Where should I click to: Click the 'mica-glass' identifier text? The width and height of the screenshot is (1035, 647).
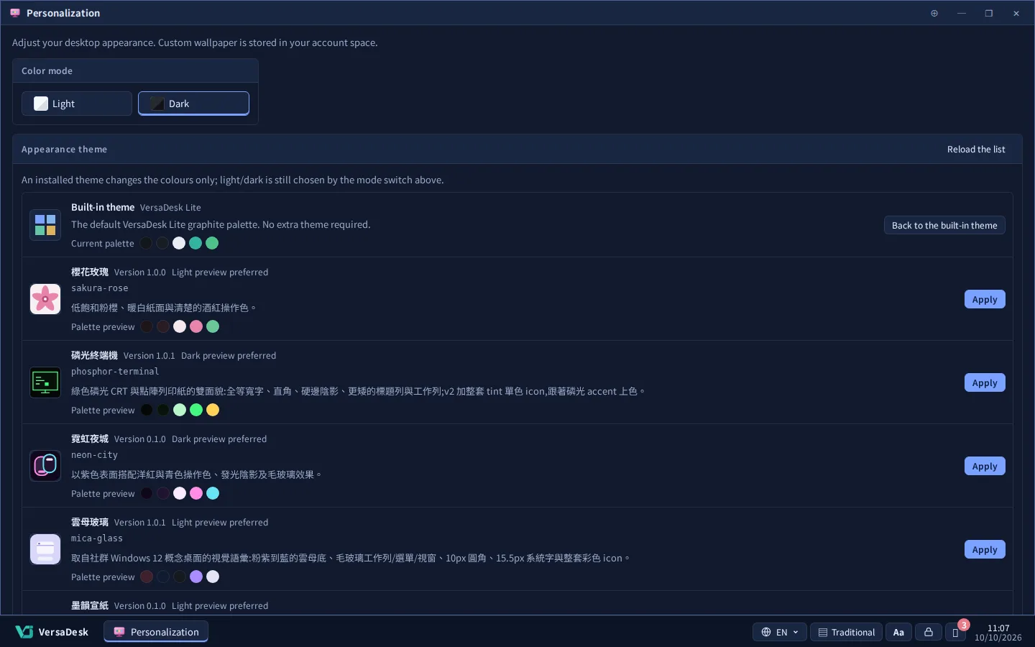coord(97,538)
